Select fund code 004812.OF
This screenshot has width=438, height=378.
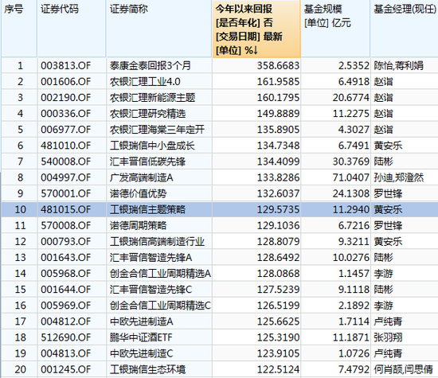66,321
